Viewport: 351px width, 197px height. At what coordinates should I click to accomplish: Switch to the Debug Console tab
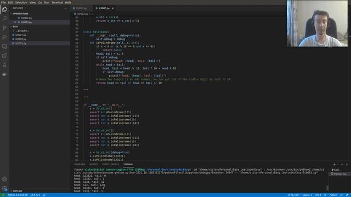pyautogui.click(x=110, y=164)
